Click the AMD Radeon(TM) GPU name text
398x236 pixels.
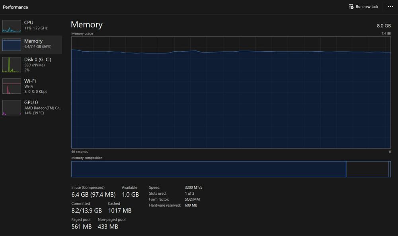(43, 108)
